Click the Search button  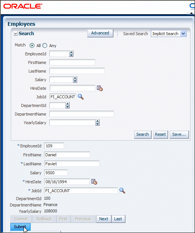(x=143, y=134)
